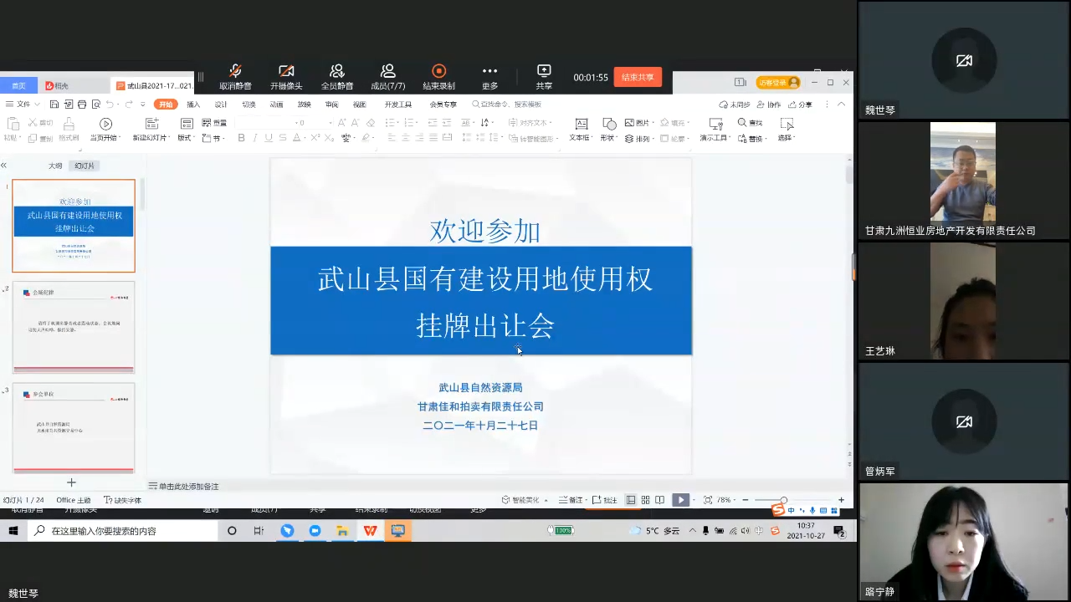This screenshot has height=602, width=1071.
Task: Switch to the 设计 ribbon tab
Action: click(221, 105)
